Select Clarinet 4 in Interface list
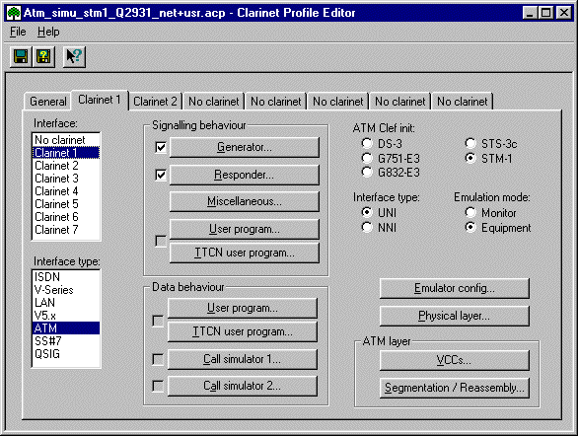This screenshot has width=578, height=436. (66, 191)
